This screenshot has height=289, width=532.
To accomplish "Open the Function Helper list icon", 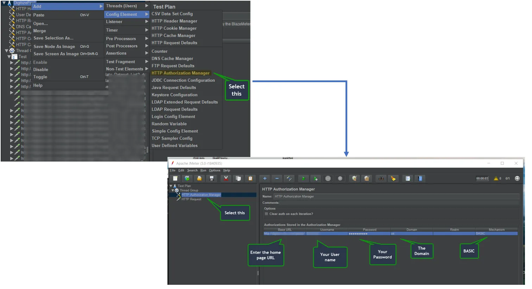I will [407, 178].
